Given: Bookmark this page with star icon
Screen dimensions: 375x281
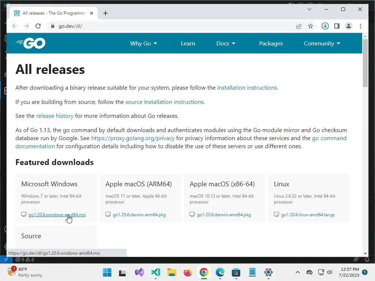Looking at the screenshot, I should pos(311,26).
